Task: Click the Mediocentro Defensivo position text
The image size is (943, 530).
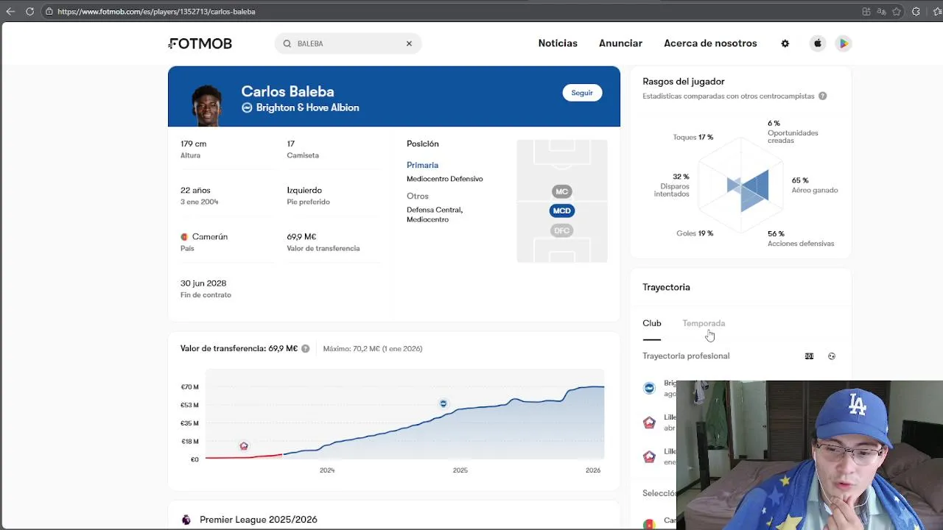Action: [x=444, y=179]
